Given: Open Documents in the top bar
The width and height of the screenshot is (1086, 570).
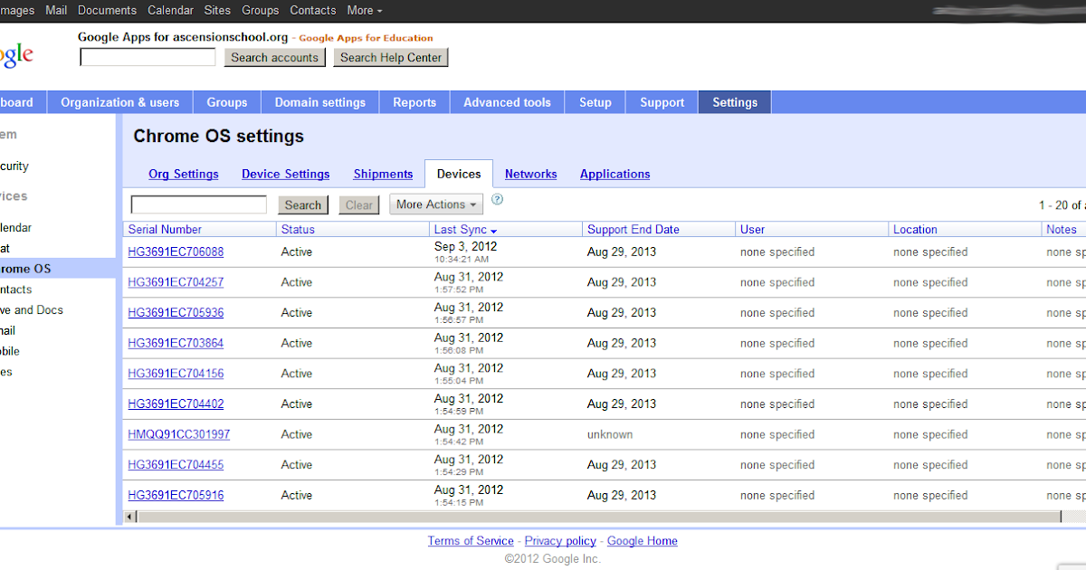Looking at the screenshot, I should click(107, 10).
